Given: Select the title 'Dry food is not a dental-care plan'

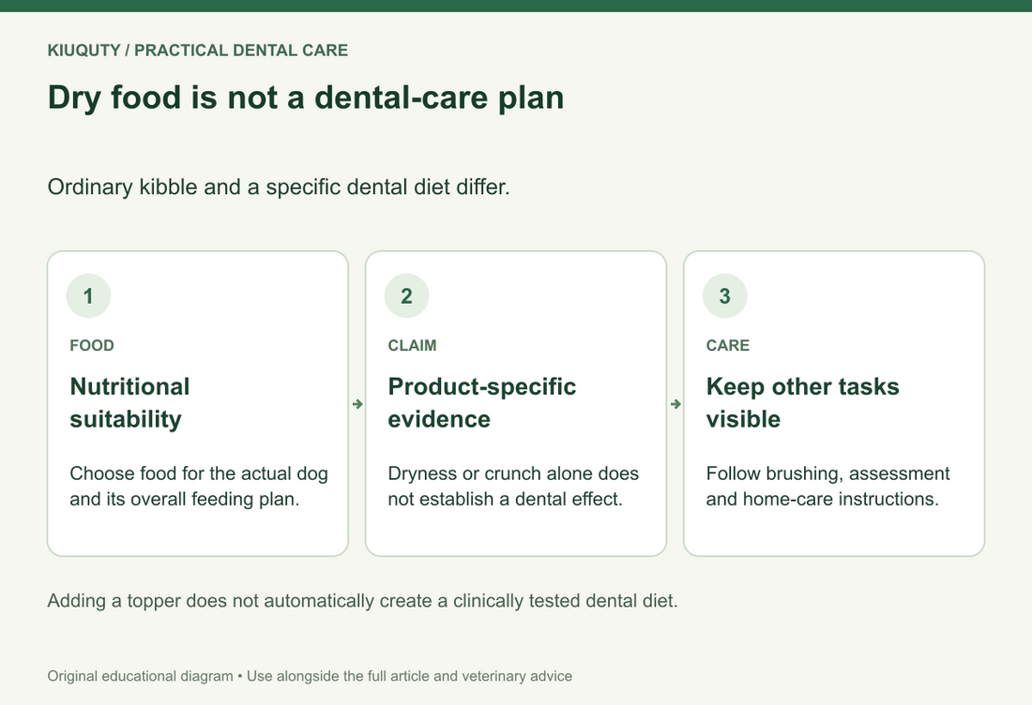Looking at the screenshot, I should pos(306,98).
